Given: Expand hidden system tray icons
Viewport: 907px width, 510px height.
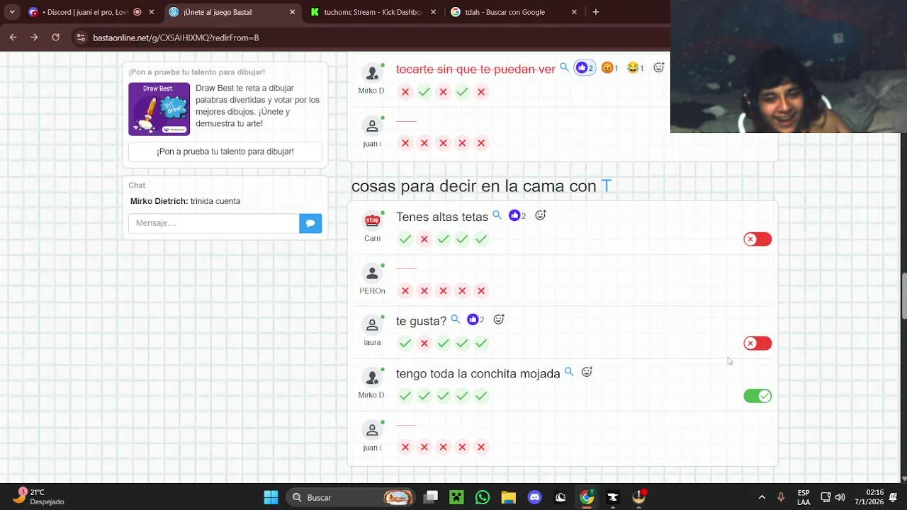Looking at the screenshot, I should pos(762,497).
